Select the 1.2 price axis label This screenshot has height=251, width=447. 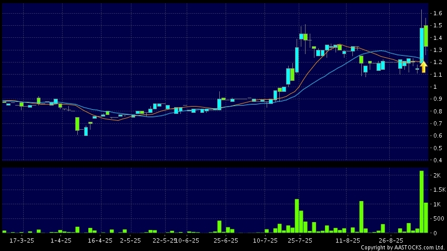[x=438, y=62]
